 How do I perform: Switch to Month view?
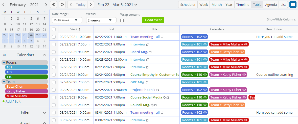(x=217, y=5)
